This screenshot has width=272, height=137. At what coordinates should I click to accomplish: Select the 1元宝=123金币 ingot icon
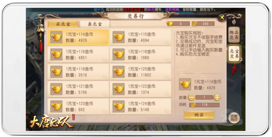[x=56, y=106]
